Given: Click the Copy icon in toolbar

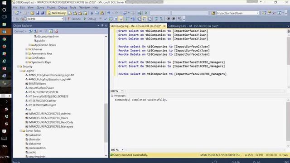Looking at the screenshot, I should coord(97,13).
